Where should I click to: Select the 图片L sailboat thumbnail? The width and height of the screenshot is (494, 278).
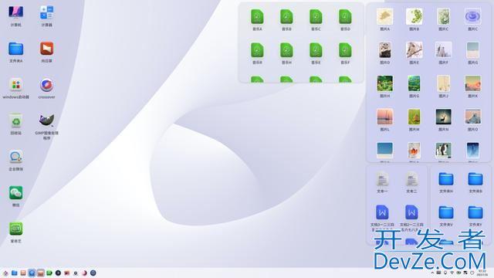tap(384, 117)
